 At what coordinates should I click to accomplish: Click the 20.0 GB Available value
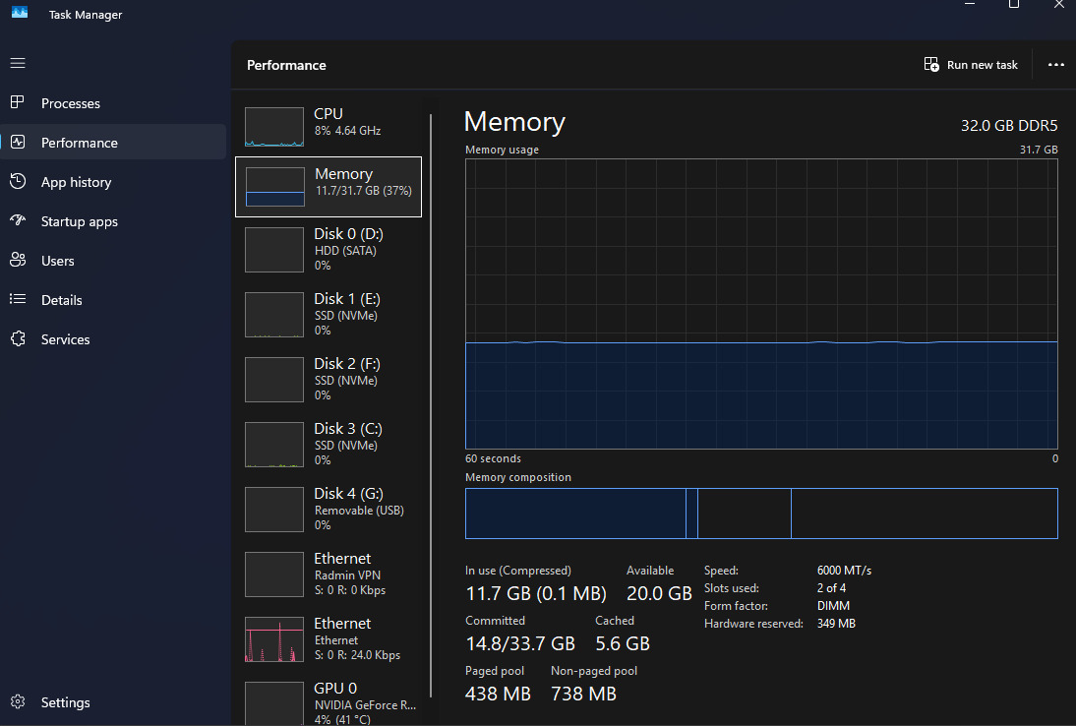tap(659, 593)
